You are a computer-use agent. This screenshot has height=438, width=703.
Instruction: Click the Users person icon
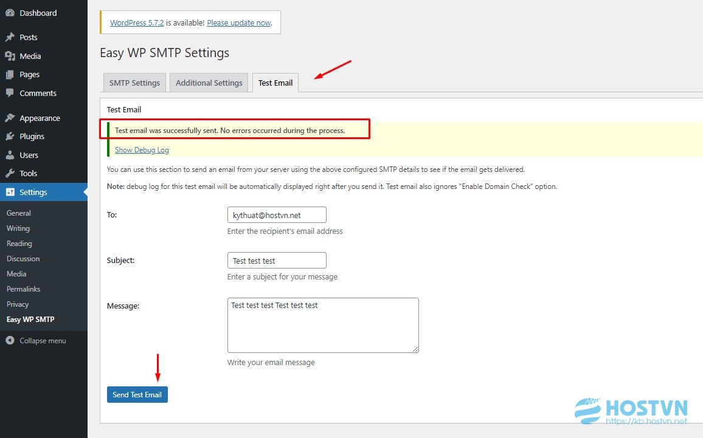[10, 155]
